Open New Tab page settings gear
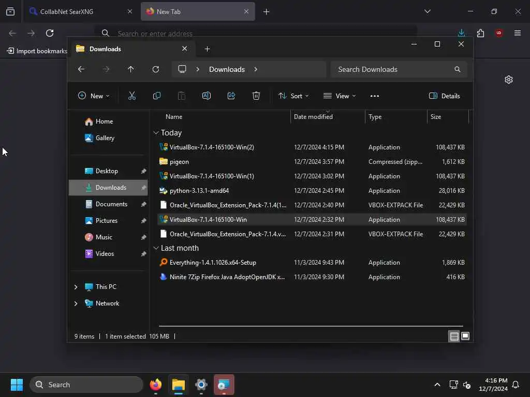The height and width of the screenshot is (397, 530). (x=509, y=80)
